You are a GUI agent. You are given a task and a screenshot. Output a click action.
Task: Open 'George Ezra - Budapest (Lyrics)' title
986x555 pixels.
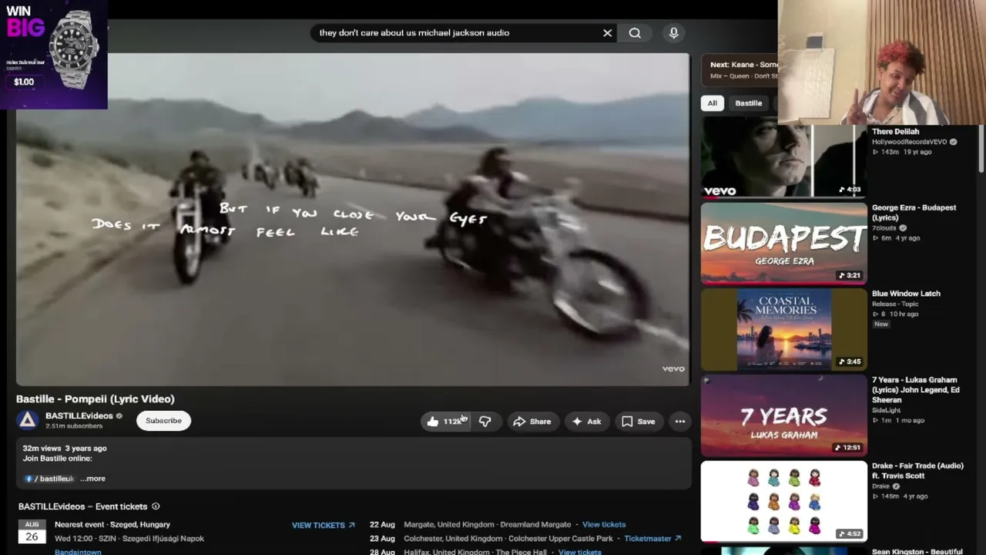click(914, 213)
